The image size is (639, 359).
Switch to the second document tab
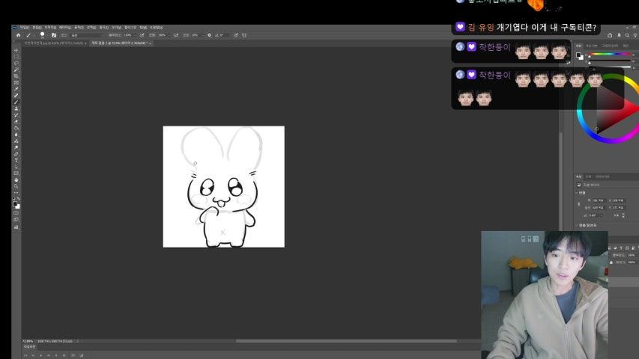tap(120, 43)
